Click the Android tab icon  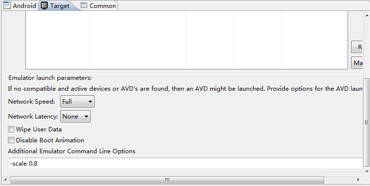coord(7,5)
